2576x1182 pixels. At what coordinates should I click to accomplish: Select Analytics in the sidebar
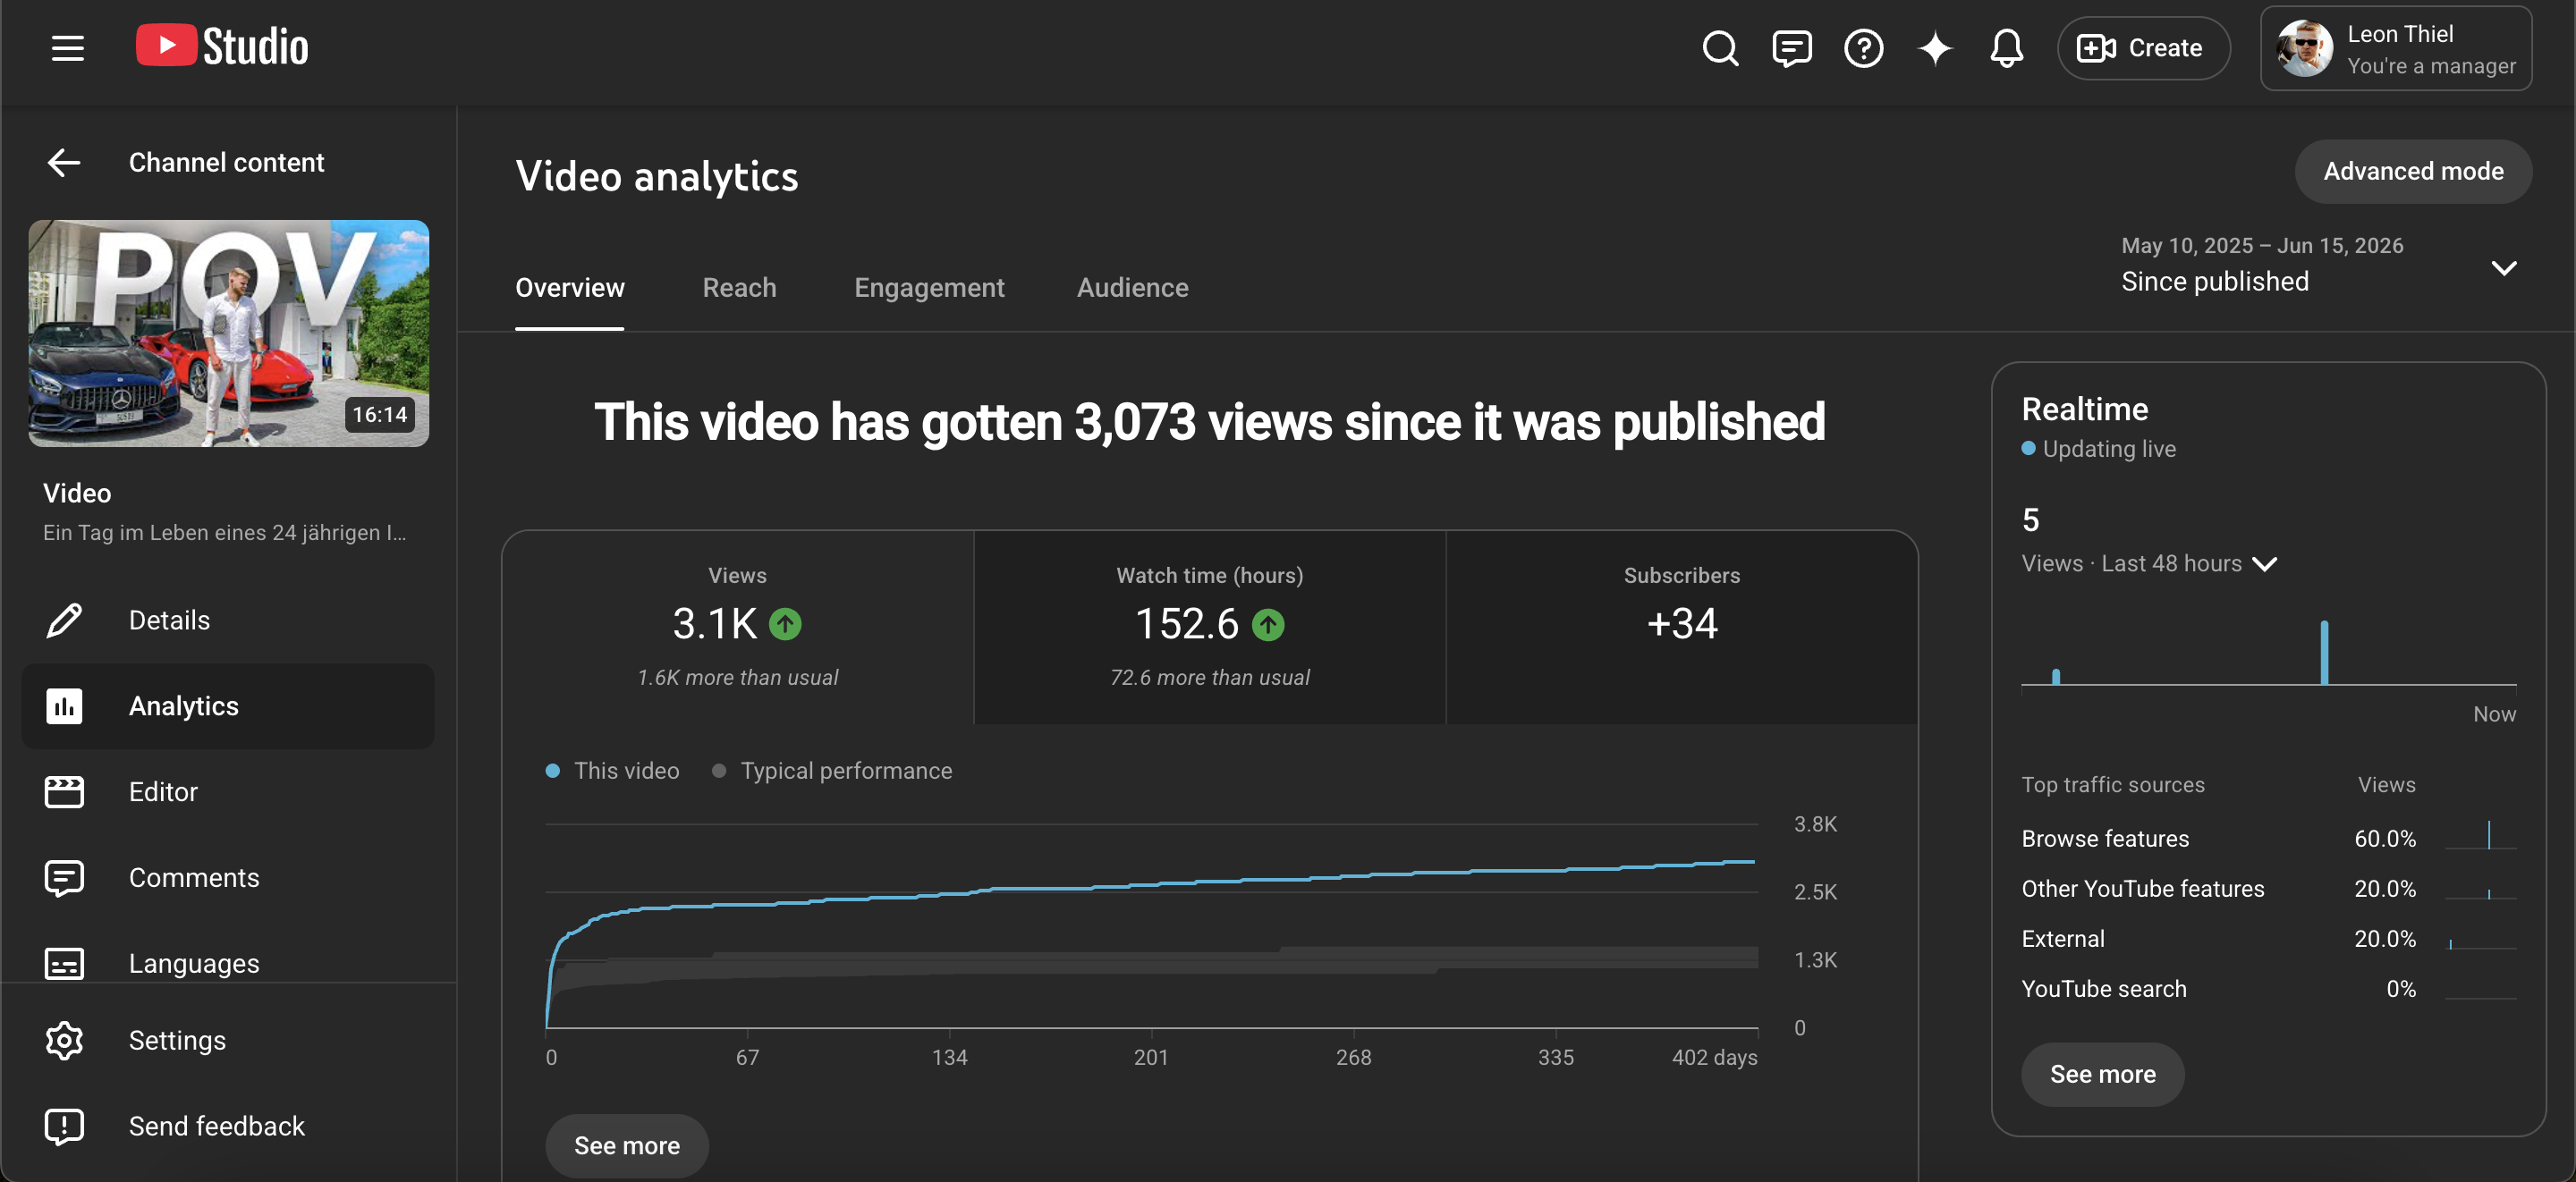pyautogui.click(x=228, y=706)
